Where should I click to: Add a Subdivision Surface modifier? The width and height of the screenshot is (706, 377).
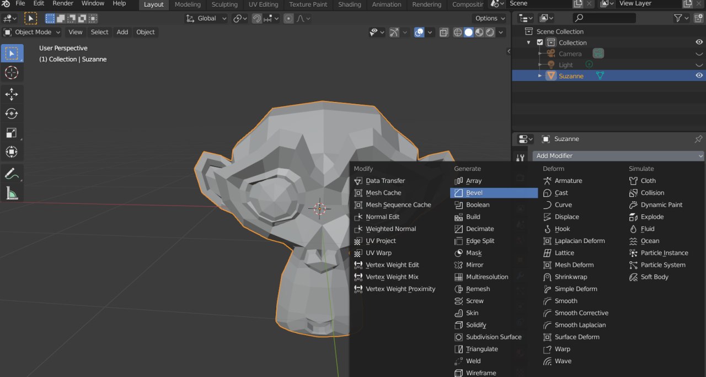(488, 337)
